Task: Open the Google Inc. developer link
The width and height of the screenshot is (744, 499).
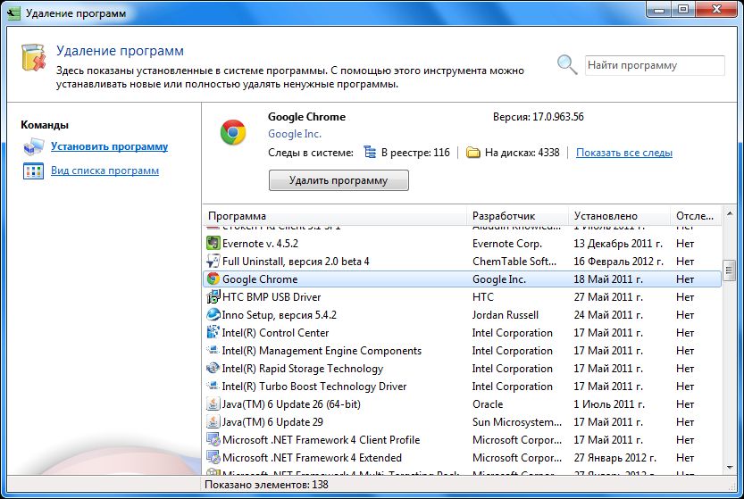Action: click(x=295, y=134)
